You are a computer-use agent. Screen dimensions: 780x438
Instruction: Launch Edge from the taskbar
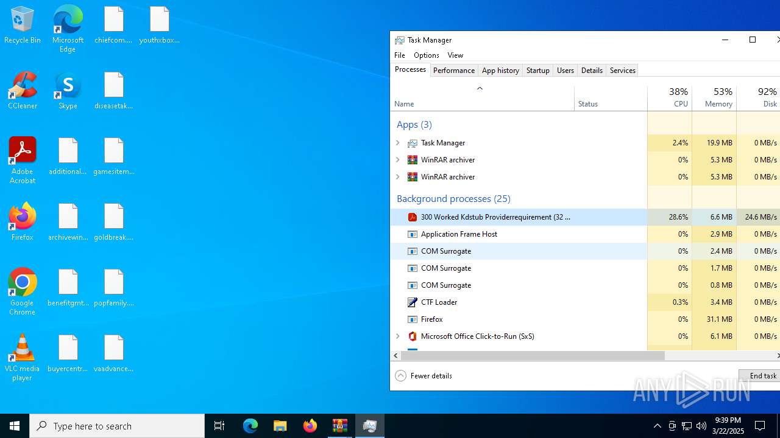pos(250,426)
